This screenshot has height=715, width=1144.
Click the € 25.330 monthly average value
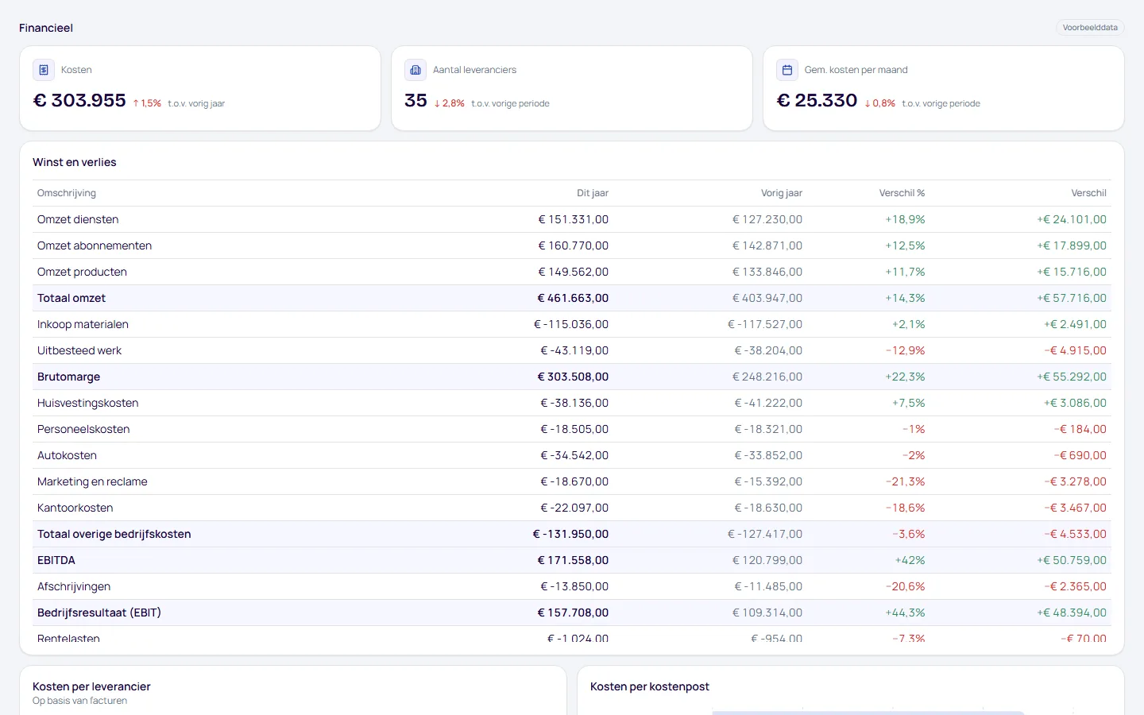pos(817,101)
